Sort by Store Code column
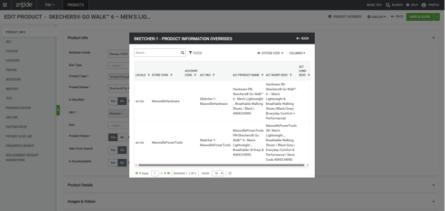Viewport: 445px width, 211px height. click(x=162, y=75)
